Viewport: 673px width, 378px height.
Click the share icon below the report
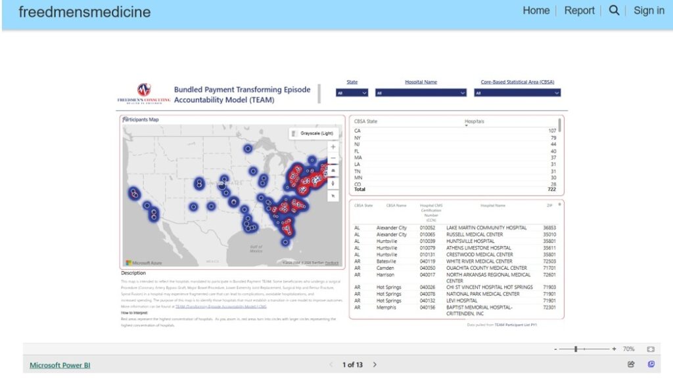click(631, 364)
